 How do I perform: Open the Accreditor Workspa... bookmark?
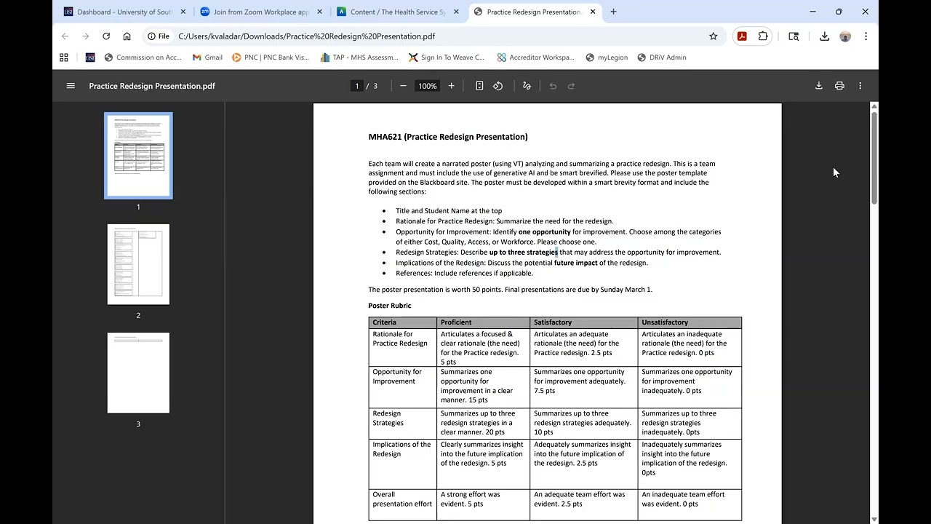pyautogui.click(x=535, y=57)
